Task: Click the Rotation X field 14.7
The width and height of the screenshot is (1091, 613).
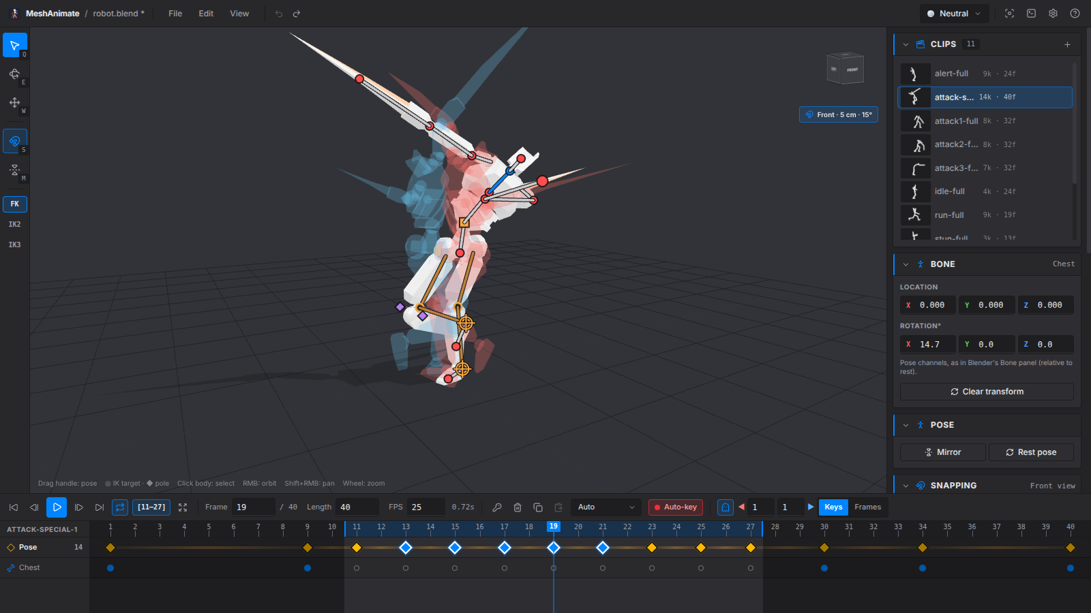Action: point(927,345)
